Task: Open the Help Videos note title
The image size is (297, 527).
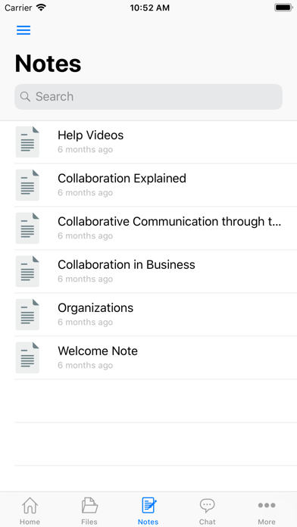Action: pyautogui.click(x=91, y=135)
